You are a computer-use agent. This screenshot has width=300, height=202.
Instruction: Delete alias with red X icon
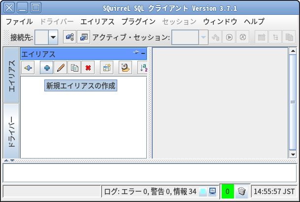point(88,68)
